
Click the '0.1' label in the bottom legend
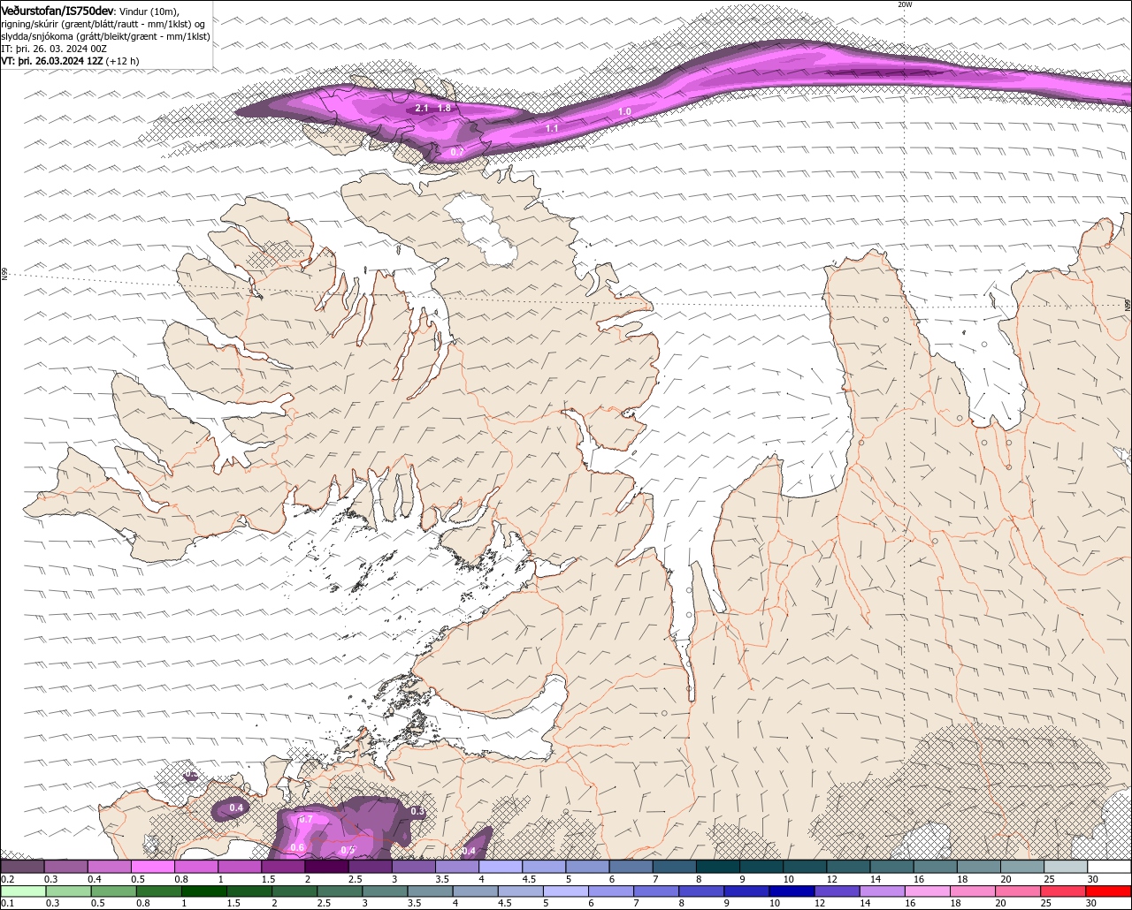click(8, 903)
